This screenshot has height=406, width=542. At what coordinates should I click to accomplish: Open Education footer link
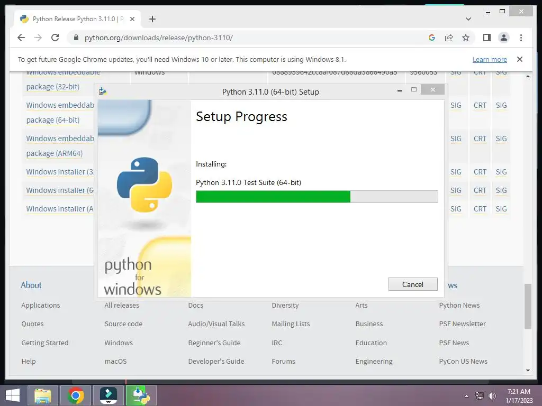(x=371, y=343)
